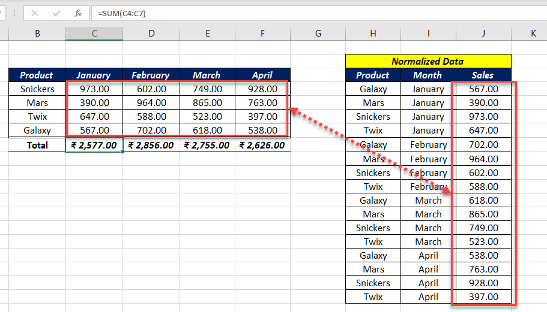Screen dimensions: 547x312
Task: Click cell 618.00 in column E
Action: (x=208, y=131)
